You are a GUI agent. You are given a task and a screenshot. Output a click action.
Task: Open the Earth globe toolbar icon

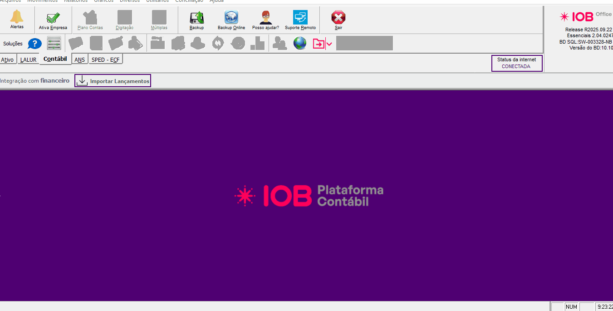click(299, 44)
